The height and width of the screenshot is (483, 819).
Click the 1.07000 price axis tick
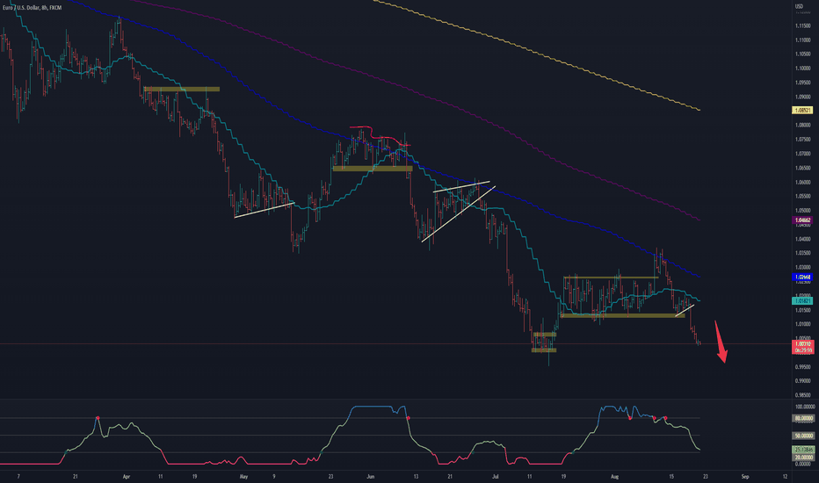point(803,154)
